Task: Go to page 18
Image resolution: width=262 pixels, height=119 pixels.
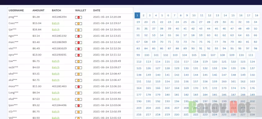Action: pyautogui.click(x=256, y=15)
